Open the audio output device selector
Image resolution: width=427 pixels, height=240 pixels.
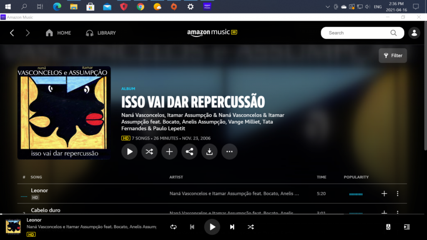click(388, 227)
